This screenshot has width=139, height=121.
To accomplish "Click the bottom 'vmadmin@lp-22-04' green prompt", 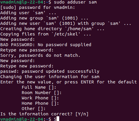I will pos(22,119).
